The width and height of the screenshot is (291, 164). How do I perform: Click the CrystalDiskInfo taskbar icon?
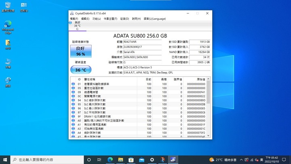pyautogui.click(x=173, y=160)
